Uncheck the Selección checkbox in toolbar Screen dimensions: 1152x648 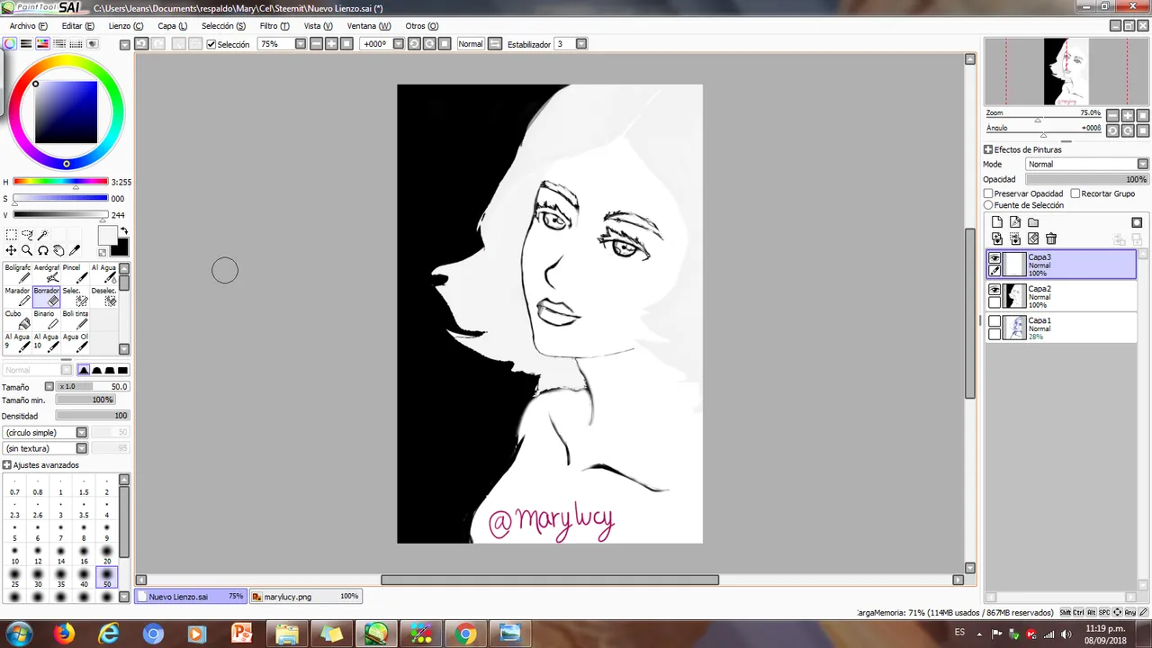211,44
